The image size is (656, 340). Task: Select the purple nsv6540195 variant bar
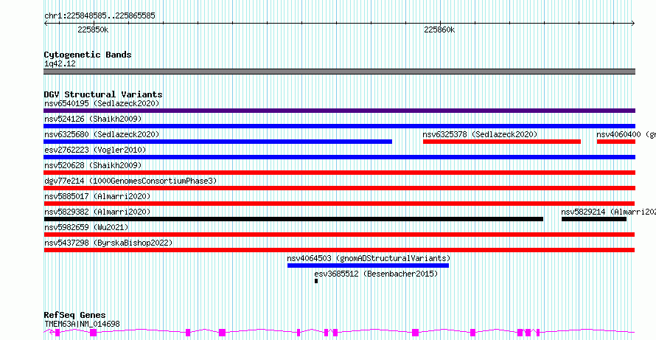click(339, 111)
